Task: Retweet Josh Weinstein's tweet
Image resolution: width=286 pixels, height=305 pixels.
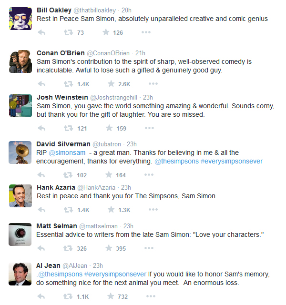Action: pos(68,128)
